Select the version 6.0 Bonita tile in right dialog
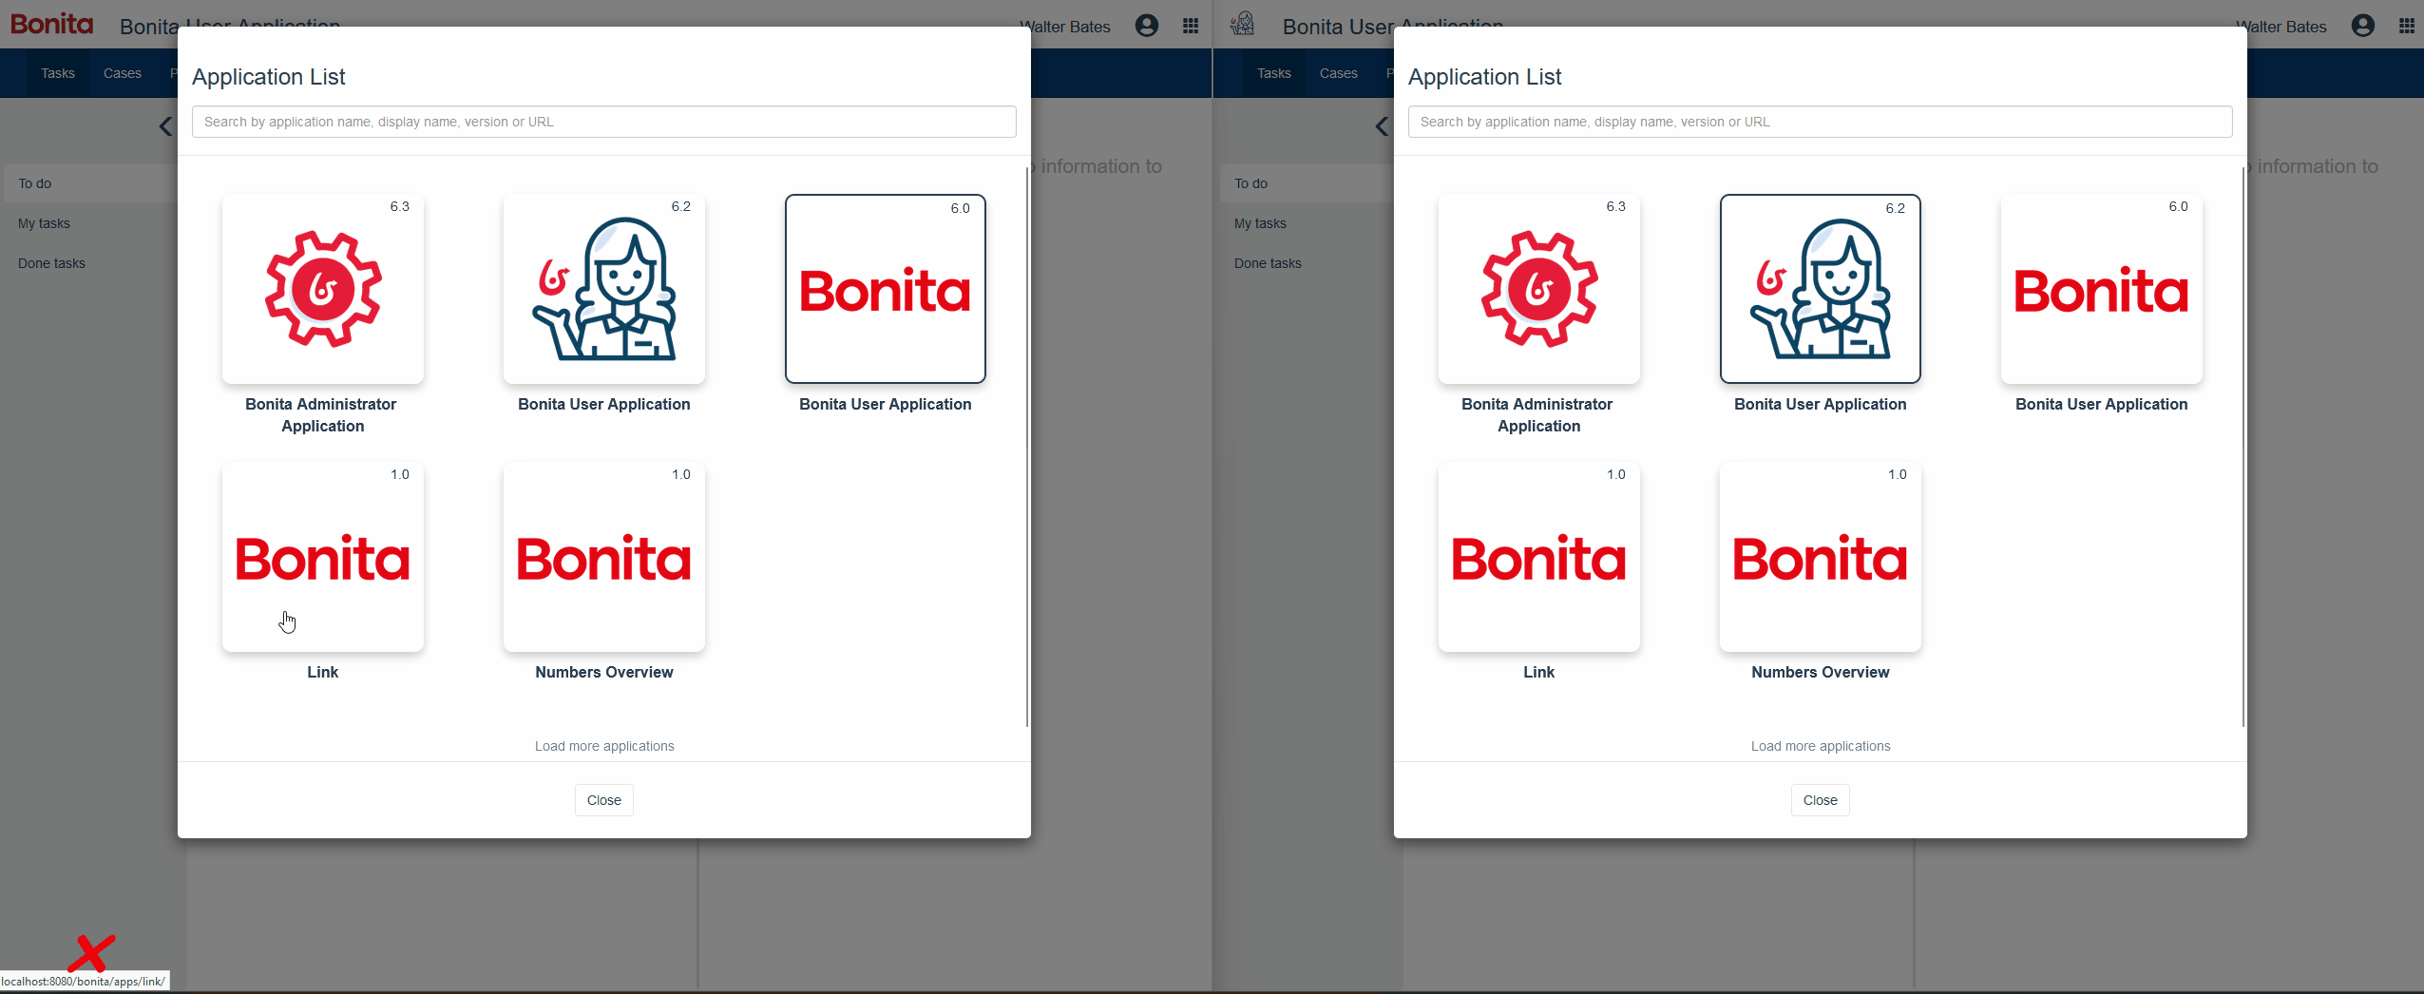This screenshot has width=2424, height=994. tap(2101, 289)
